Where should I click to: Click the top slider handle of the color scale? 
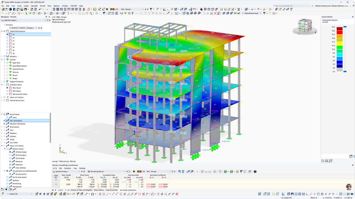(x=345, y=27)
